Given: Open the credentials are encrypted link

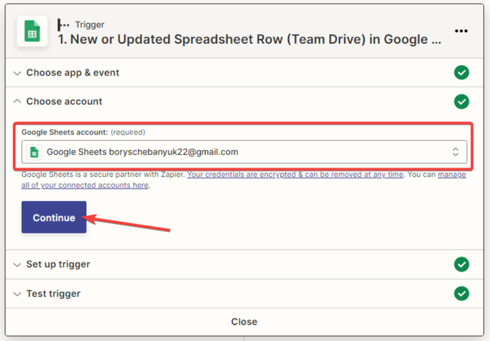Looking at the screenshot, I should tap(295, 175).
